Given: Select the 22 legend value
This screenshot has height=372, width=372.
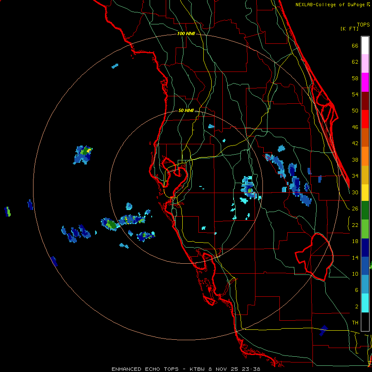Looking at the screenshot, I should point(355,225).
